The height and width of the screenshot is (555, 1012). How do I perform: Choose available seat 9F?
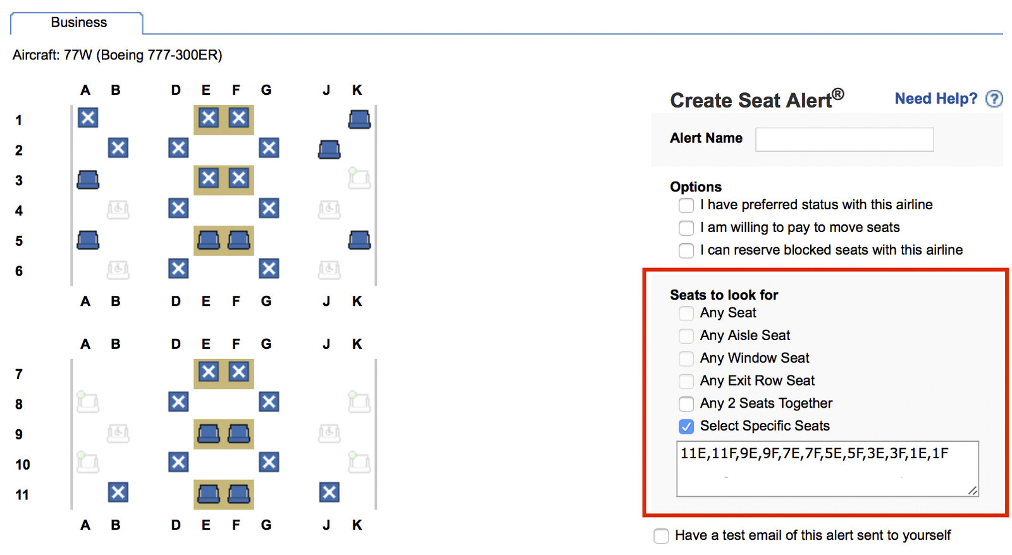[238, 434]
